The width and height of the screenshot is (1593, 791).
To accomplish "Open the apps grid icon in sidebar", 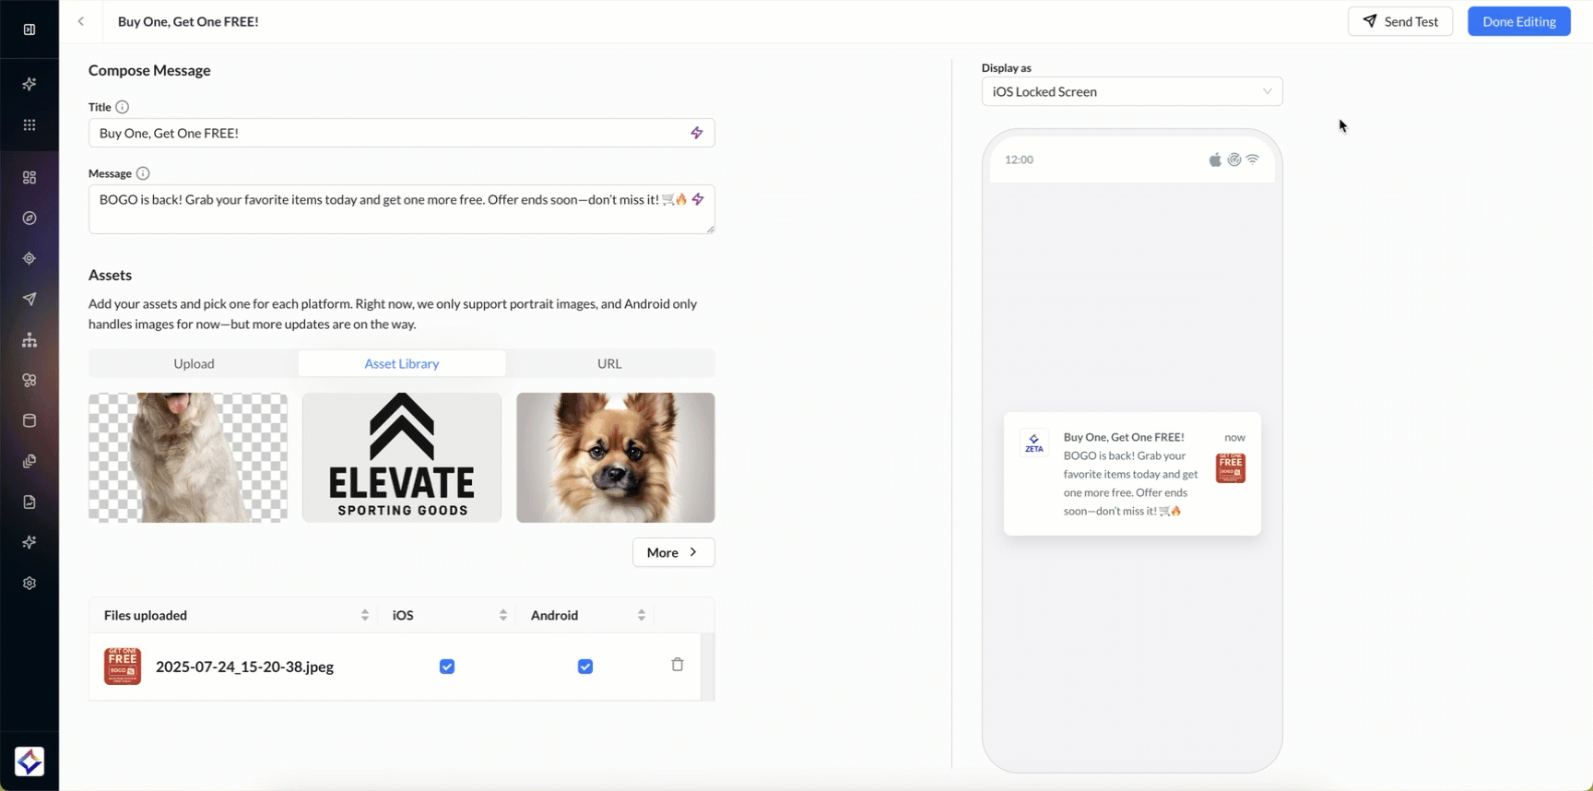I will 29,125.
